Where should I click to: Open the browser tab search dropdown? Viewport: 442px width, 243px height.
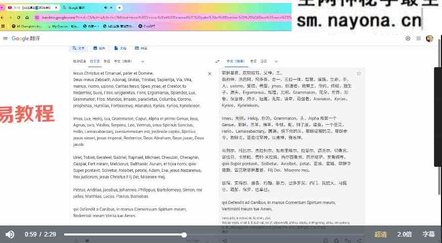[2, 8]
